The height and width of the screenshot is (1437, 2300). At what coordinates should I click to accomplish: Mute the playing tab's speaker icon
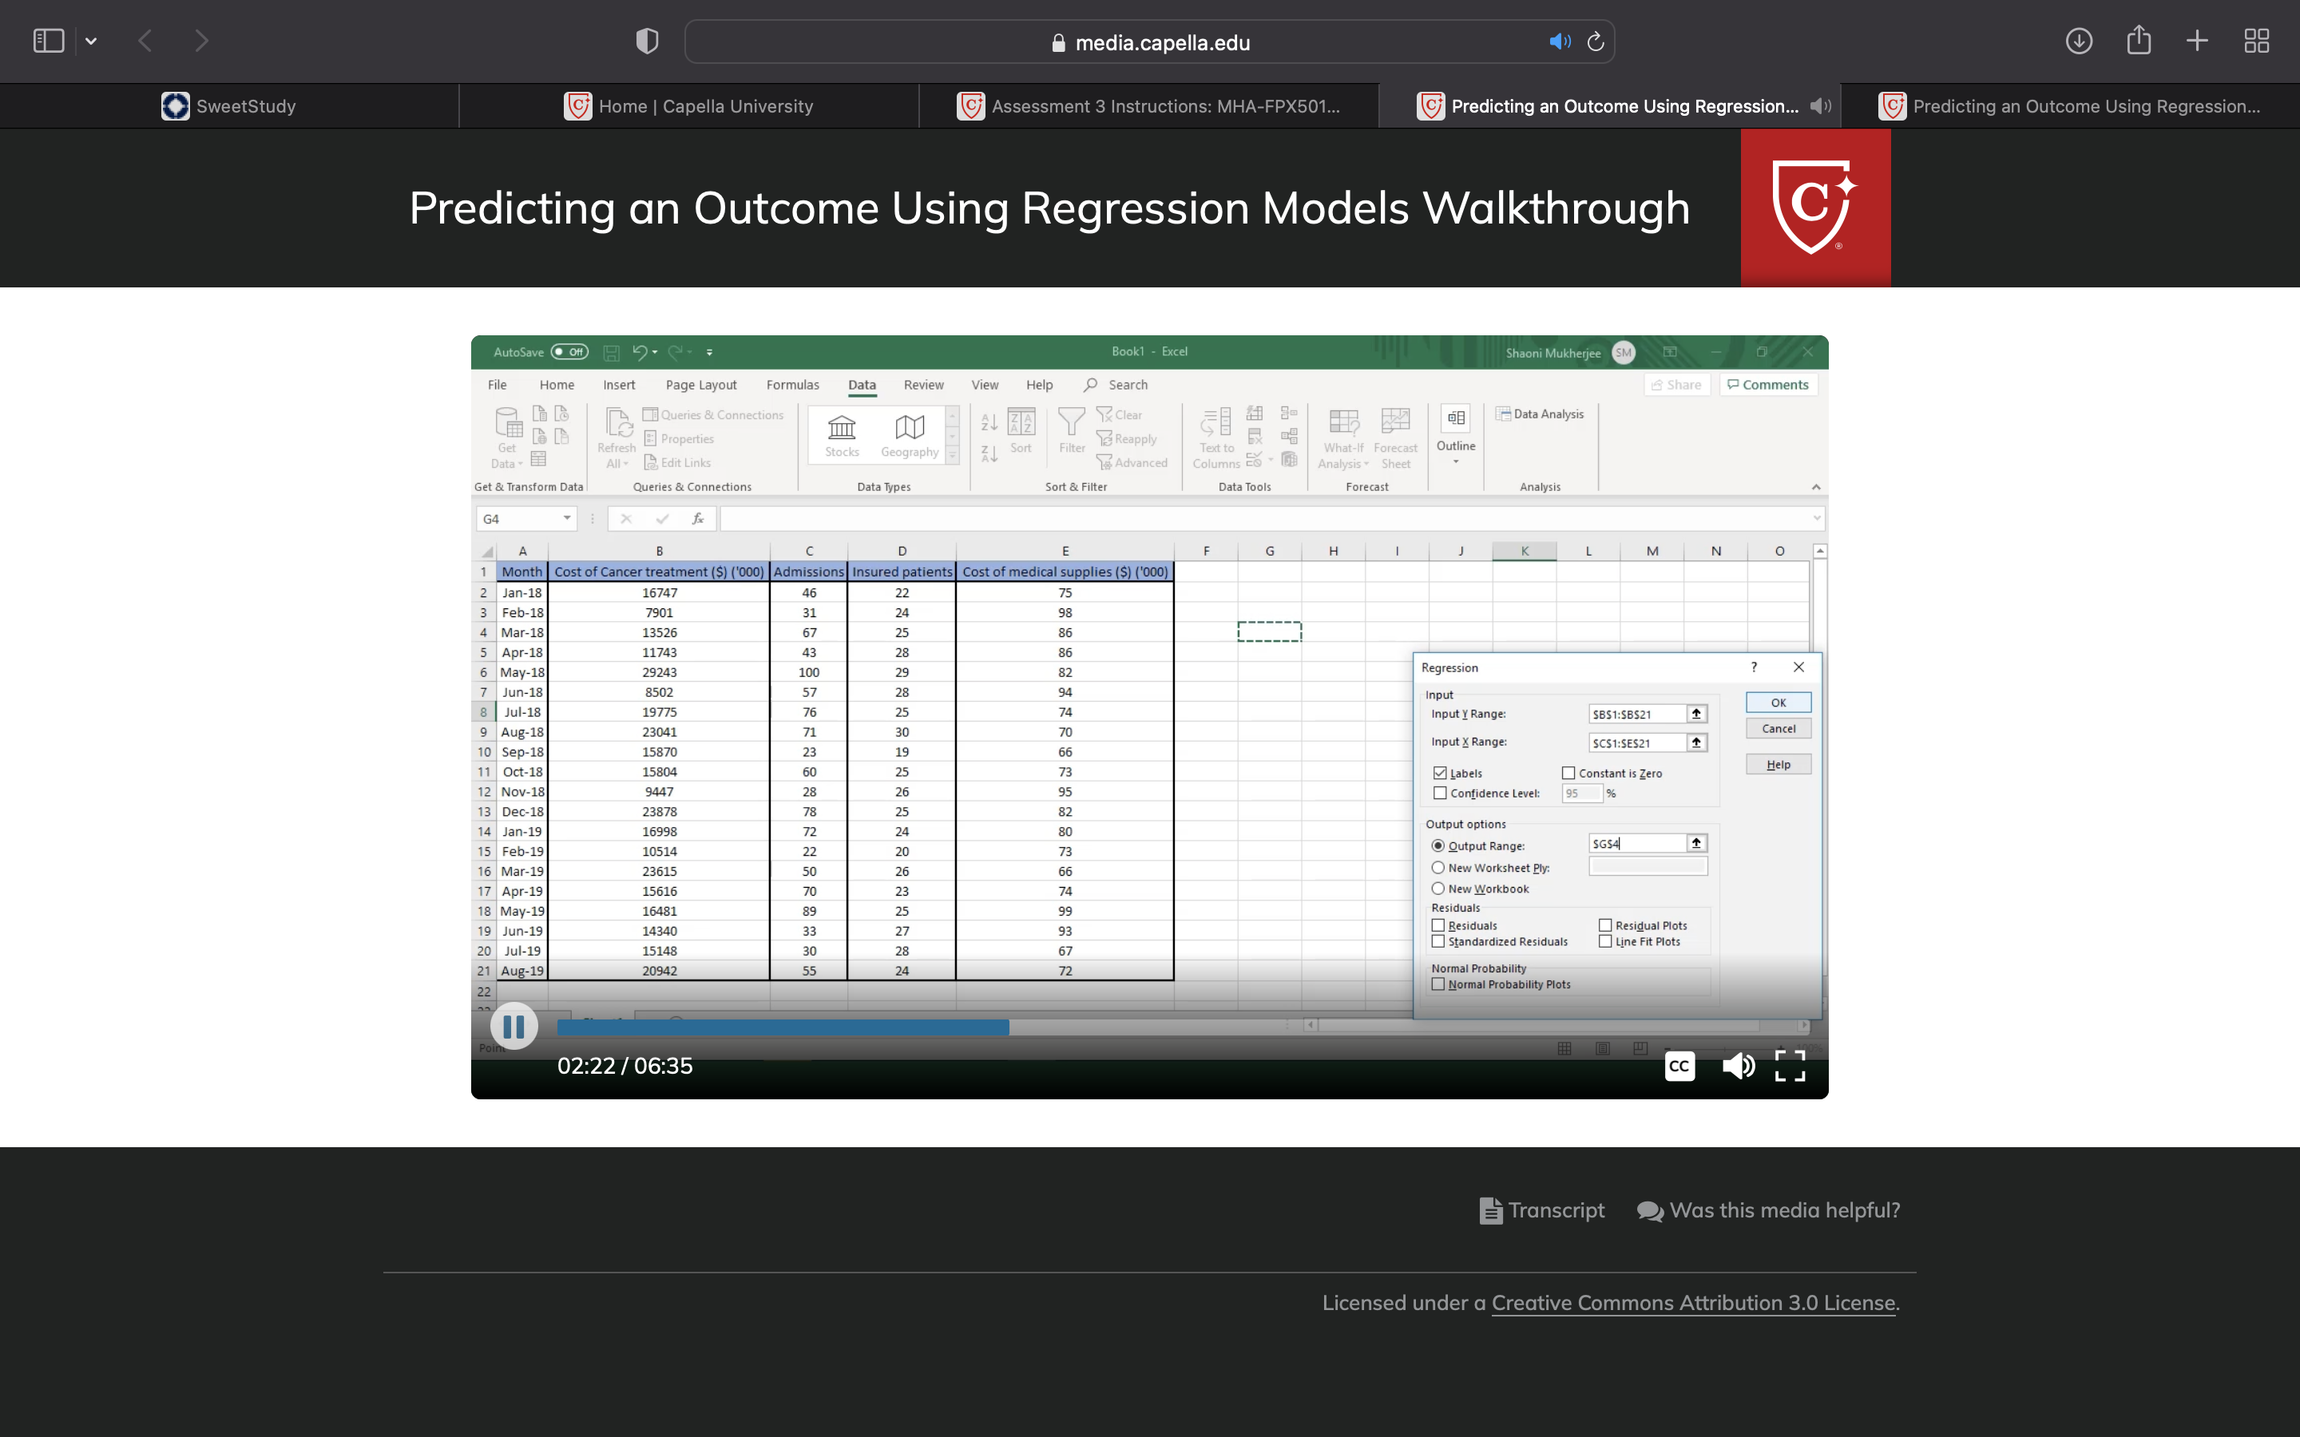1820,106
